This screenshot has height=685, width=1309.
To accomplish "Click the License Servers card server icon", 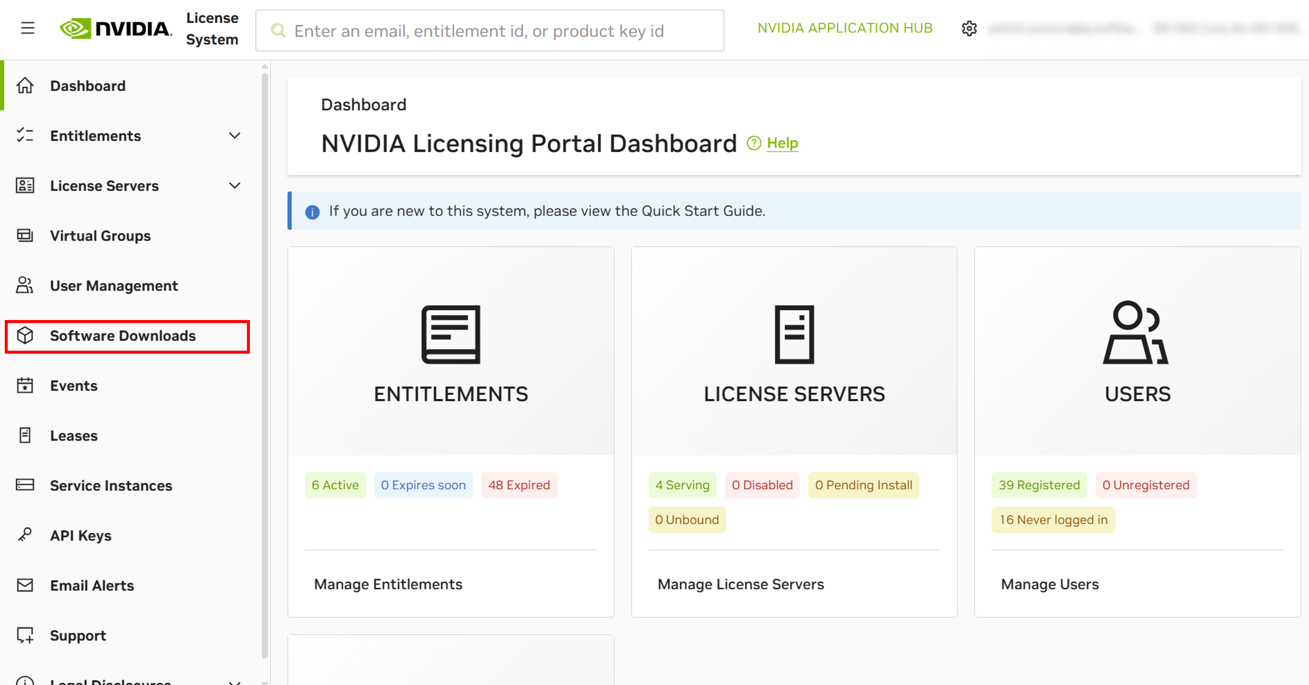I will click(794, 334).
